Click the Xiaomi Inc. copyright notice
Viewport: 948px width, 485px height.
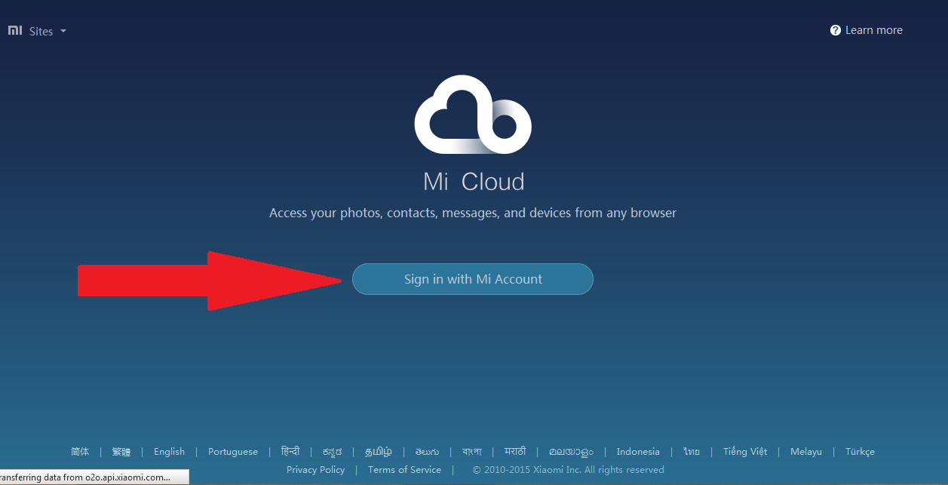click(x=569, y=469)
